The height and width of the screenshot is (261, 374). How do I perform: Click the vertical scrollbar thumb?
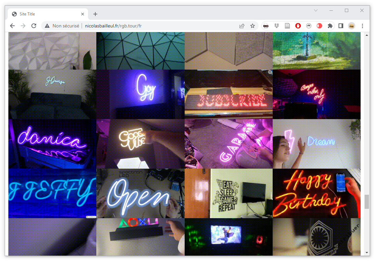click(x=367, y=202)
